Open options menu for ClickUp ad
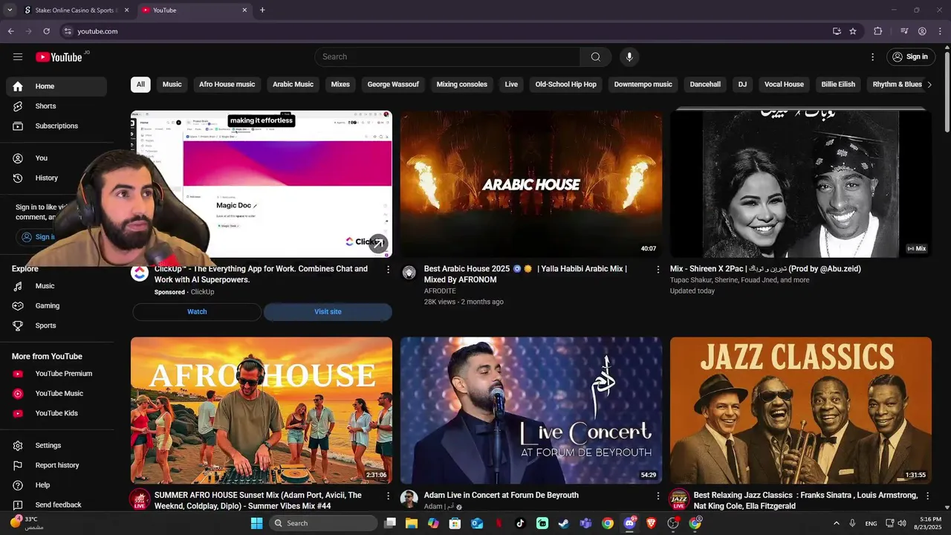Viewport: 951px width, 535px height. (388, 270)
